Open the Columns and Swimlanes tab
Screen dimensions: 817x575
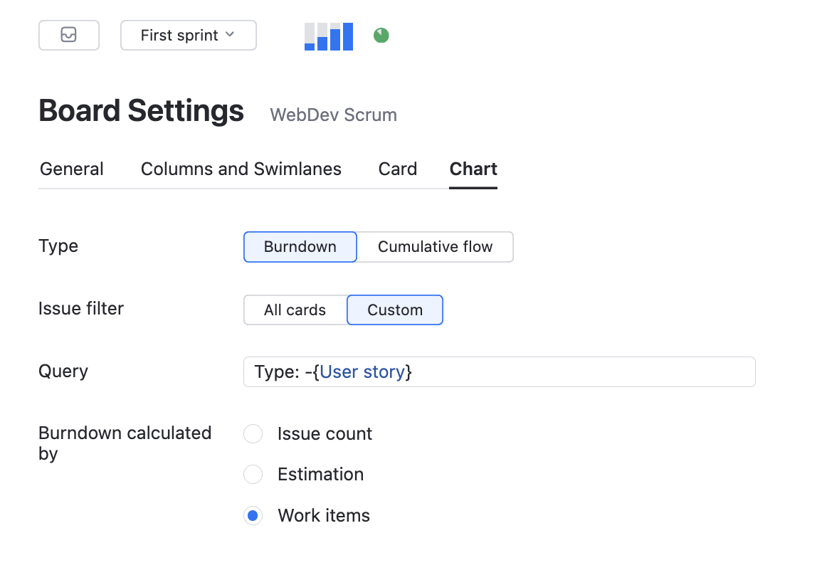coord(241,169)
